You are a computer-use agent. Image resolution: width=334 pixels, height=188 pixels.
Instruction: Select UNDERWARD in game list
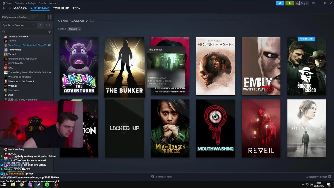coord(15,63)
